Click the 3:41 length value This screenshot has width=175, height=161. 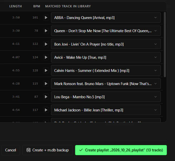(16, 97)
